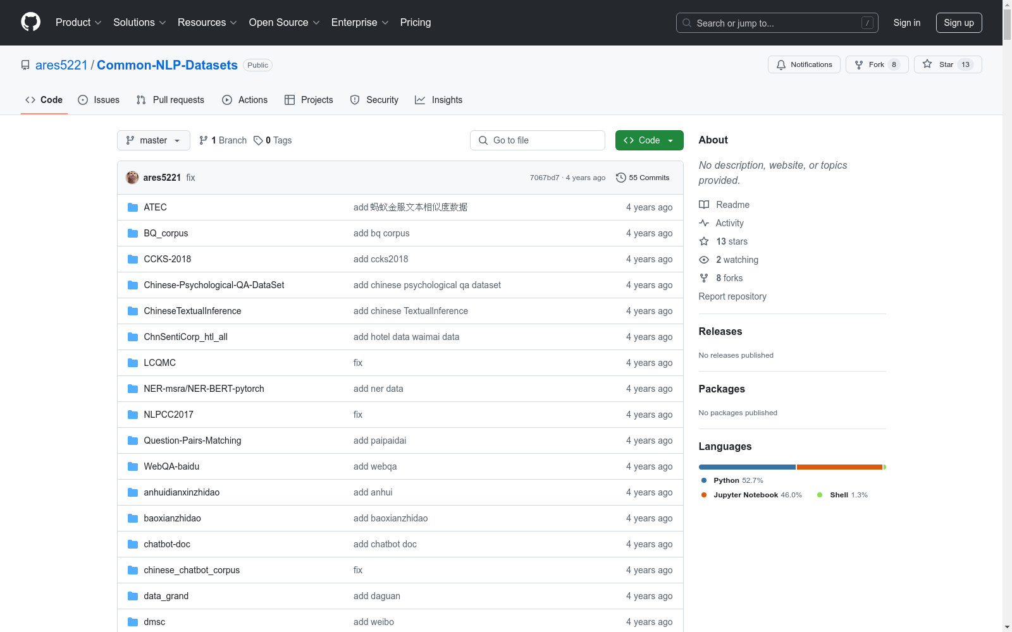Viewport: 1012px width, 632px height.
Task: Click the ATEC folder icon
Action: (133, 207)
